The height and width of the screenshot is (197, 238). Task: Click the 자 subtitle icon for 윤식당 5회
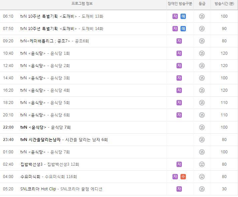click(x=179, y=103)
